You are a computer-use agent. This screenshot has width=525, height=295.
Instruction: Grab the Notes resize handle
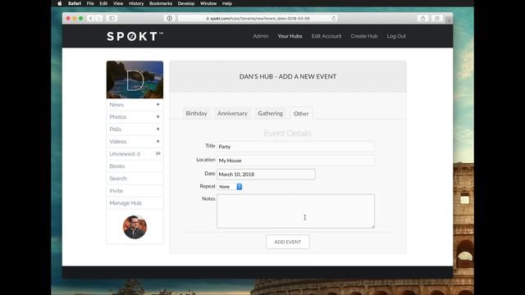click(x=372, y=226)
